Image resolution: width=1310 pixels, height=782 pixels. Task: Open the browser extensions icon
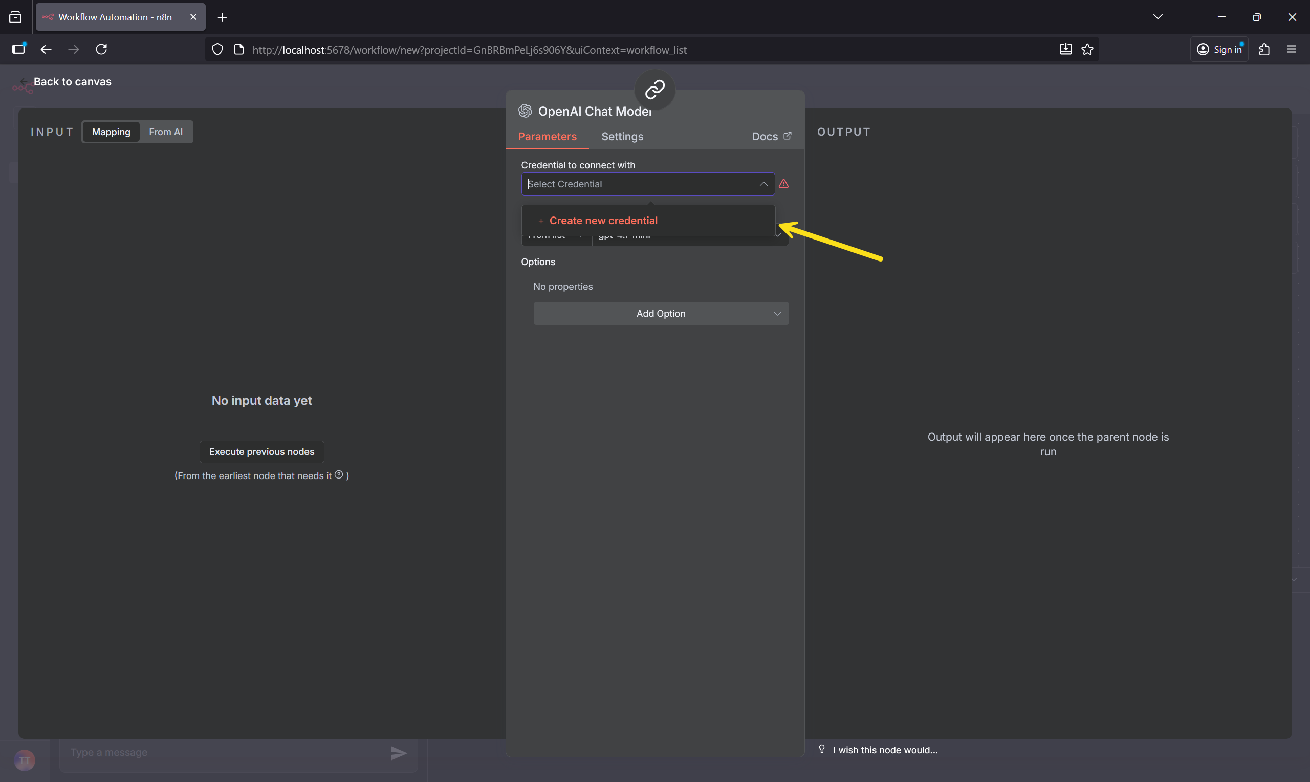click(1264, 49)
